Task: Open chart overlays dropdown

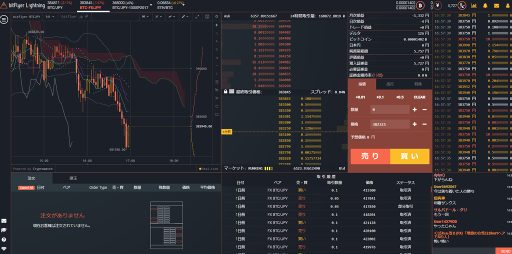Action: pos(171,16)
